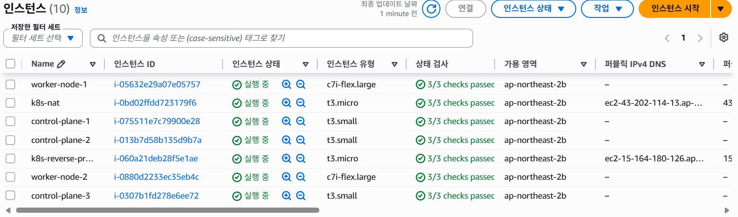This screenshot has width=738, height=217.
Task: Zoom-out filter icon for control-plane-3 status
Action: [x=301, y=195]
